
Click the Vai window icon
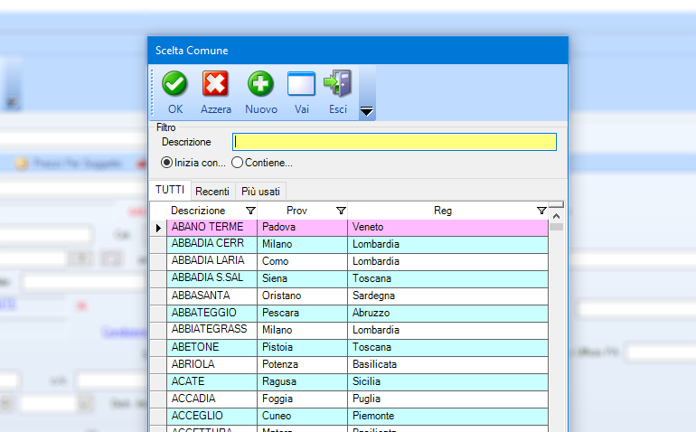click(301, 84)
